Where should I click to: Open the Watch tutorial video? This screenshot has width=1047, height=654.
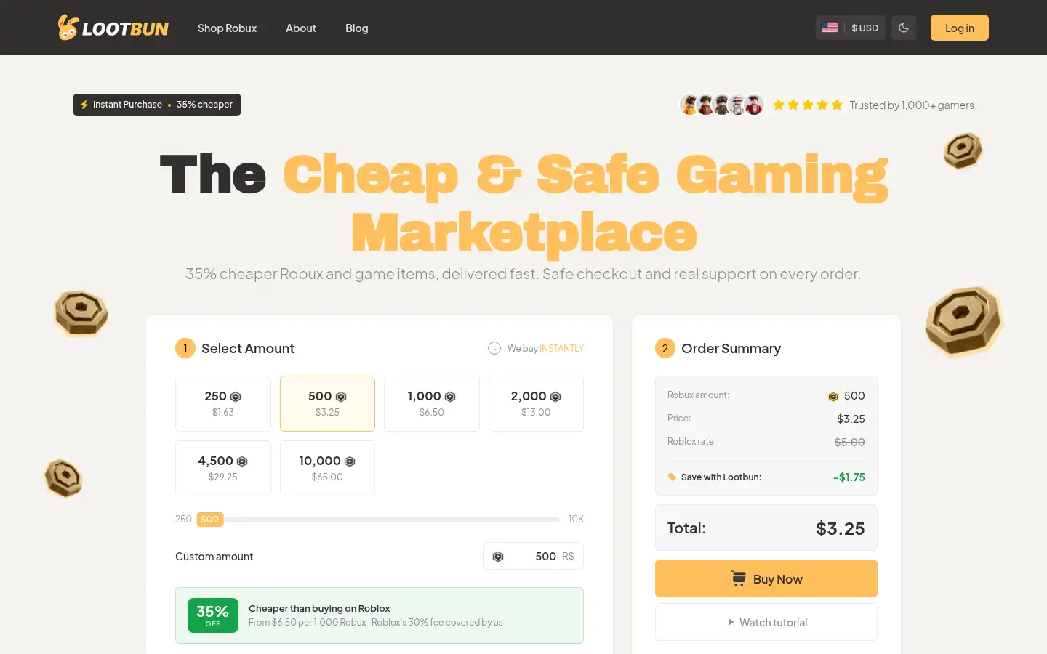point(766,622)
